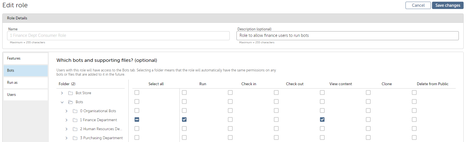Click the 1 Finance Department folder icon
467x142 pixels.
(x=75, y=120)
